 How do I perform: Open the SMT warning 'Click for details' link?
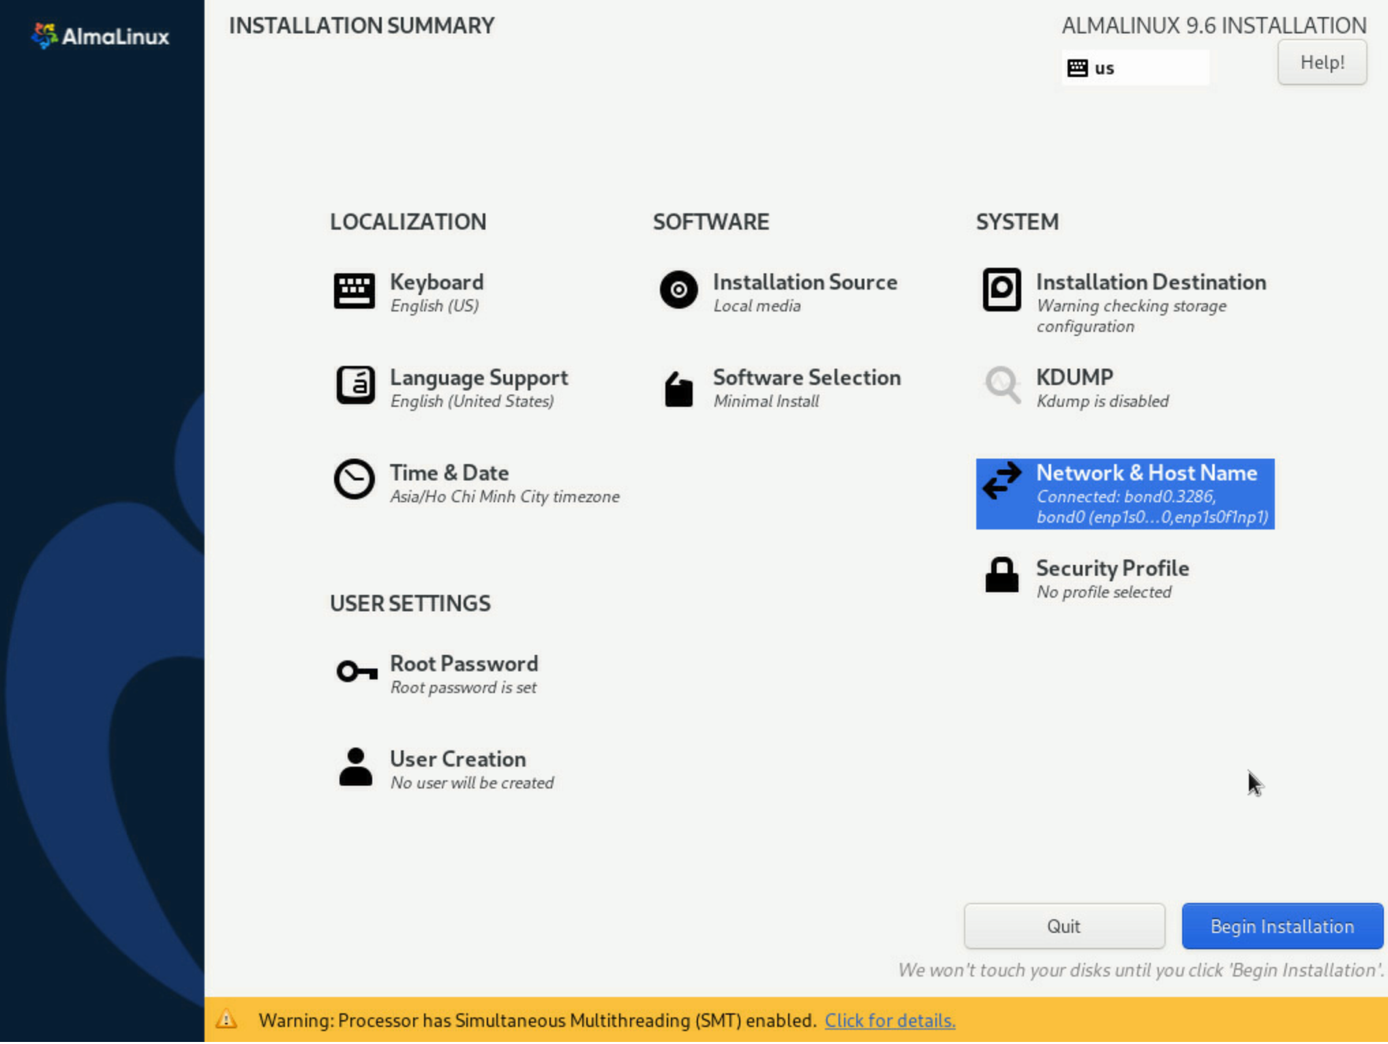tap(890, 1022)
